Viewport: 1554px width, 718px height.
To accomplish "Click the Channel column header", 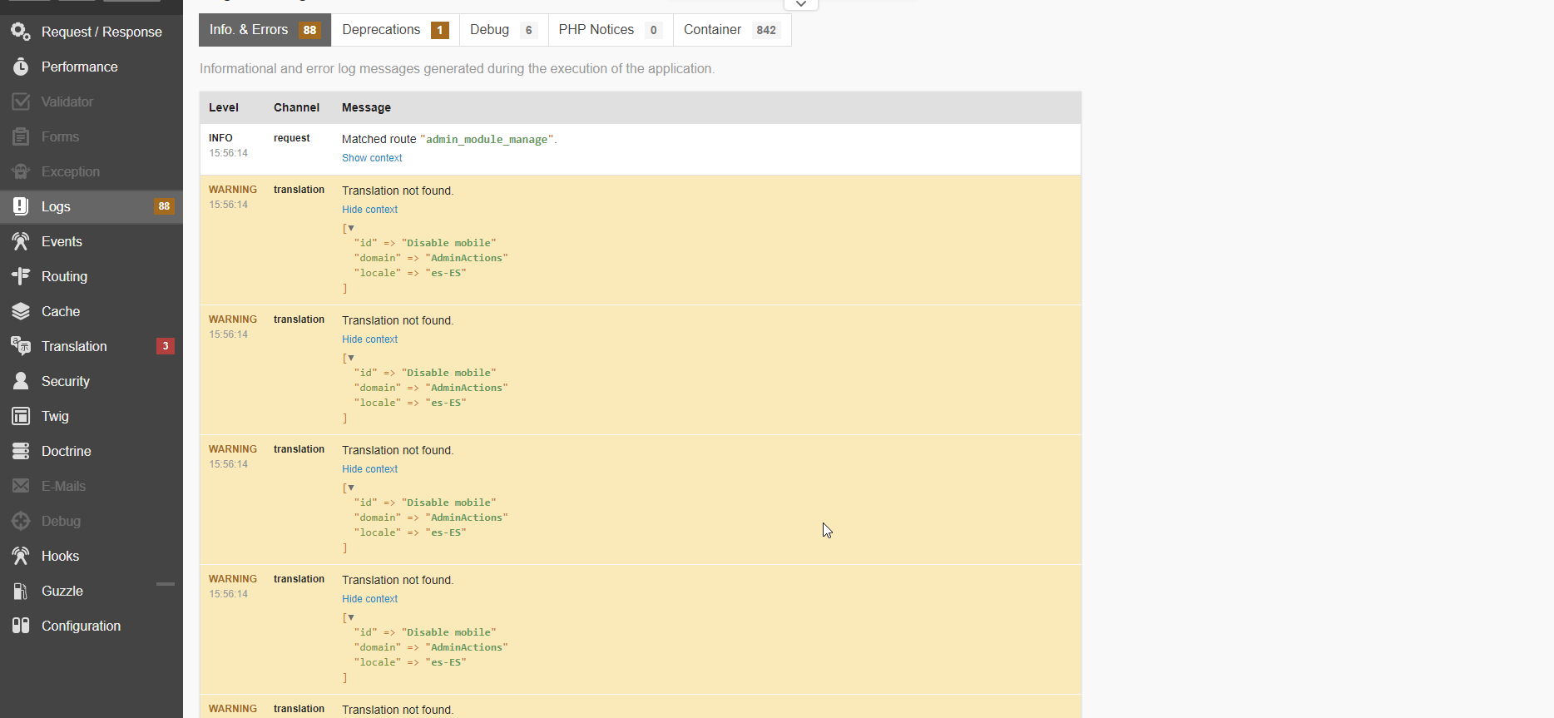I will coord(296,107).
